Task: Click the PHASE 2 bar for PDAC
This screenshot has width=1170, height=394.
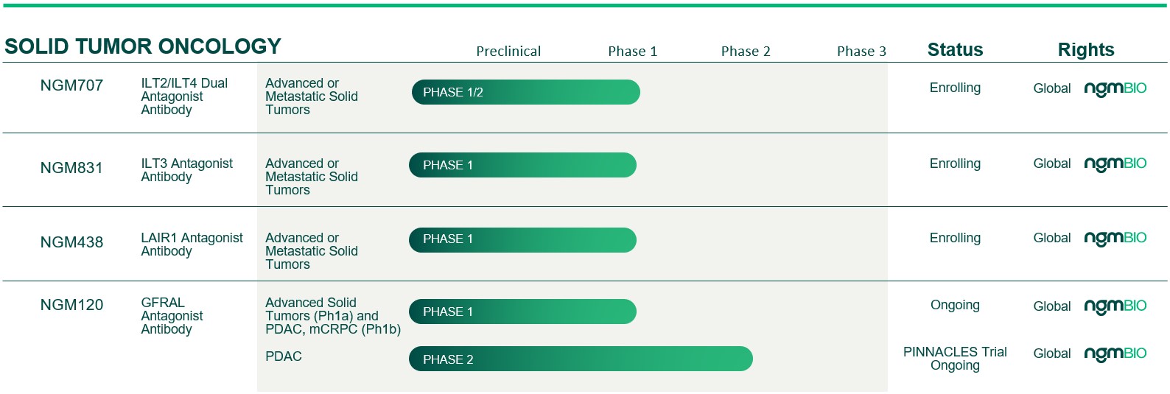Action: coord(581,359)
